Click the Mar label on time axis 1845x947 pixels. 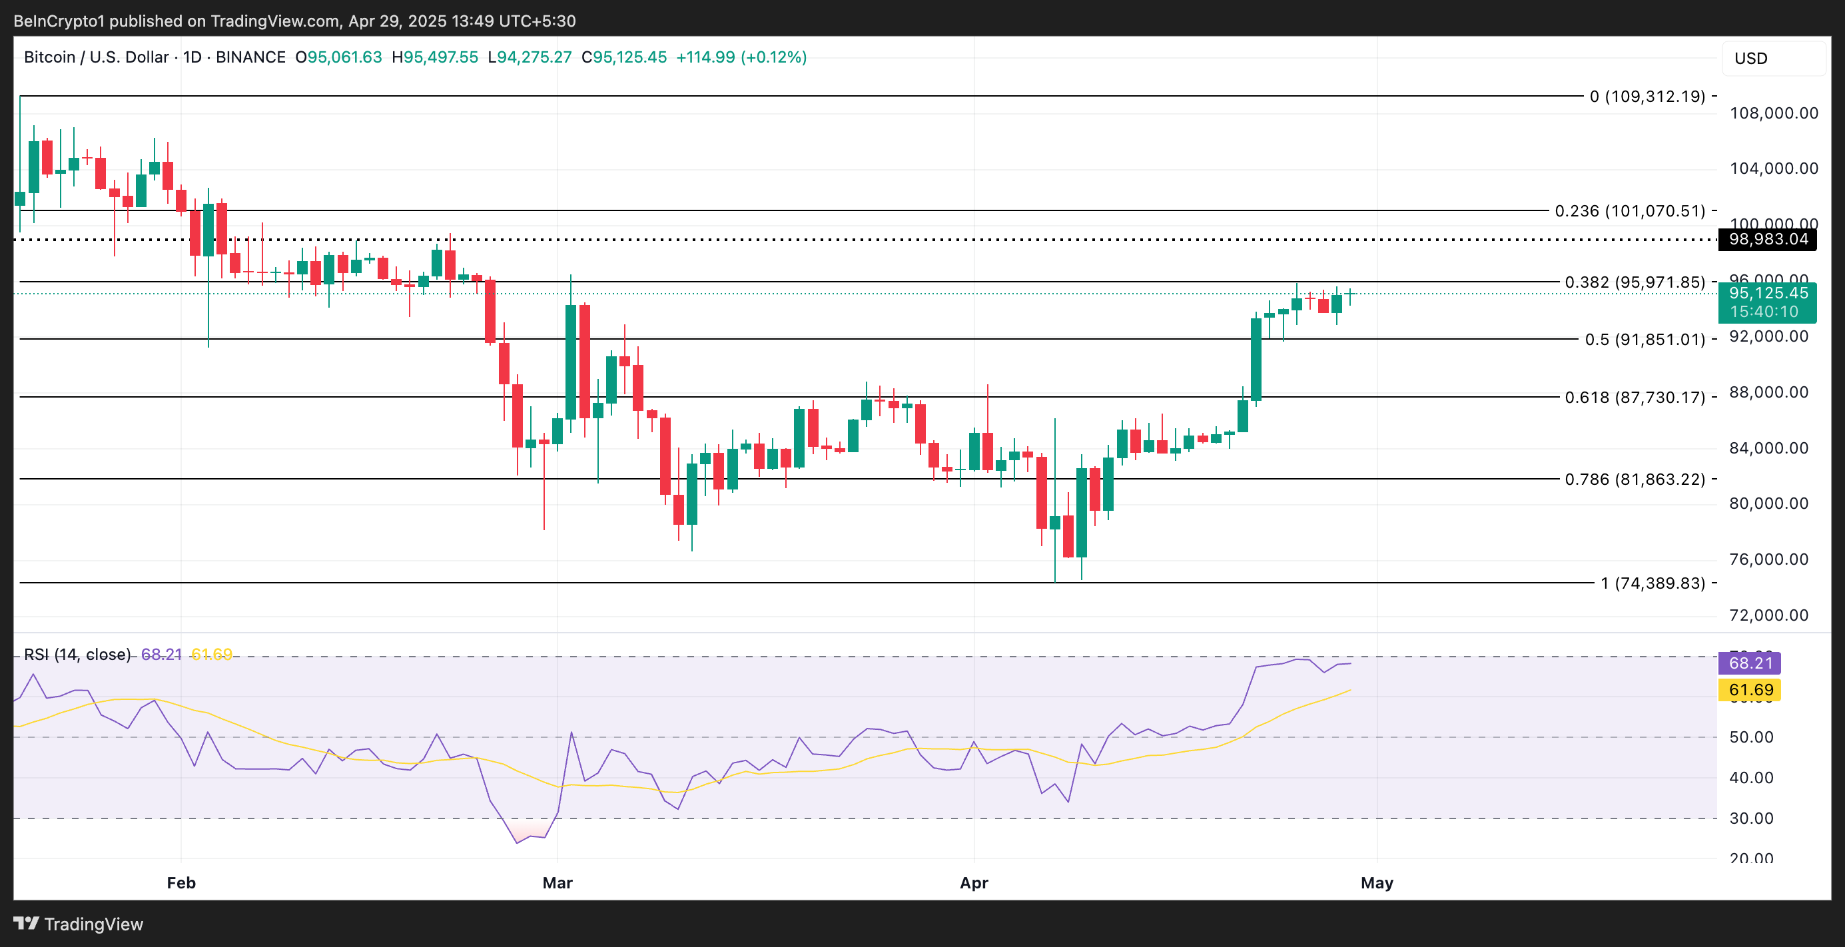(557, 882)
